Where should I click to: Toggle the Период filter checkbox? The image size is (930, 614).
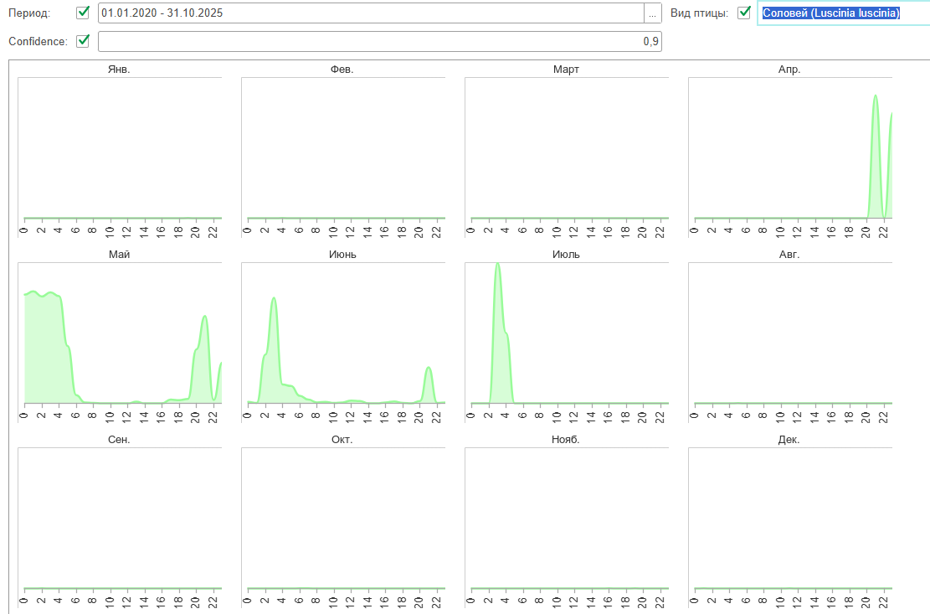pyautogui.click(x=83, y=13)
